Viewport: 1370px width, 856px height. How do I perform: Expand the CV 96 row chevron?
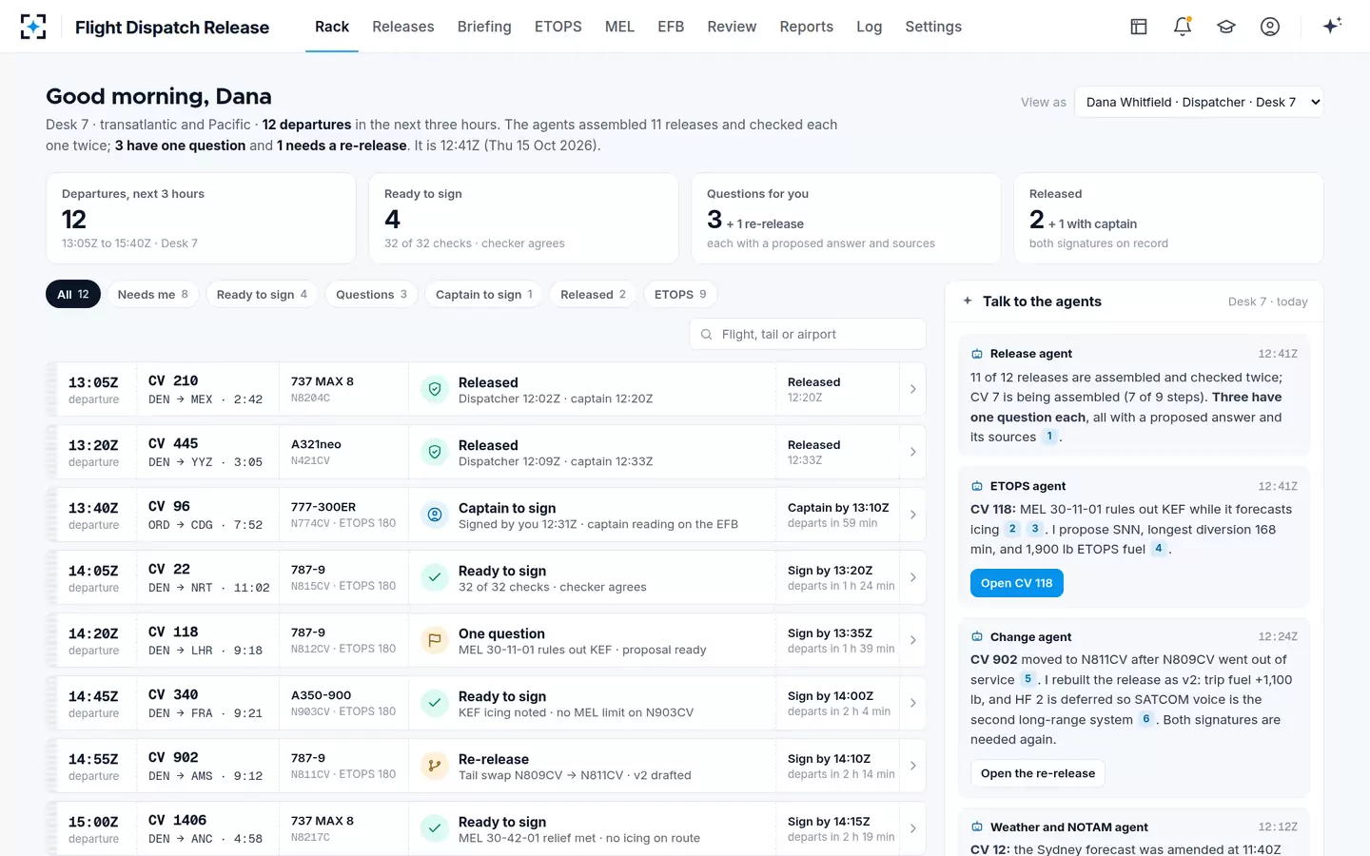click(912, 515)
